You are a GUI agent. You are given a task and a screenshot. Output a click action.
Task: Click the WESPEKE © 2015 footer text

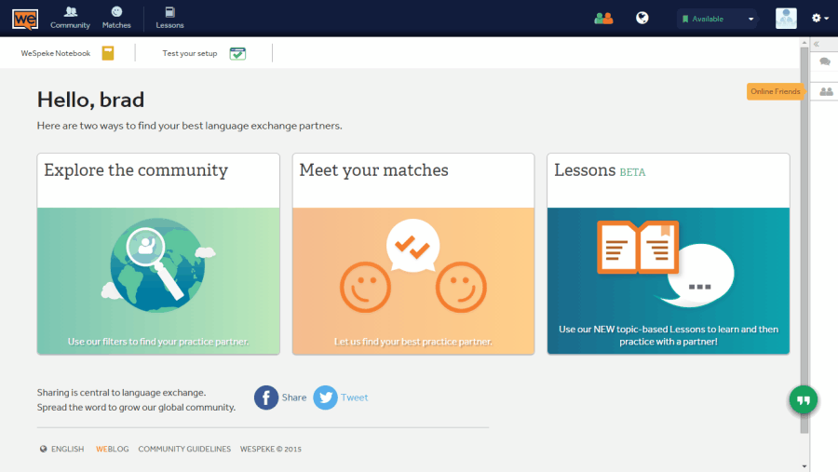pos(270,449)
